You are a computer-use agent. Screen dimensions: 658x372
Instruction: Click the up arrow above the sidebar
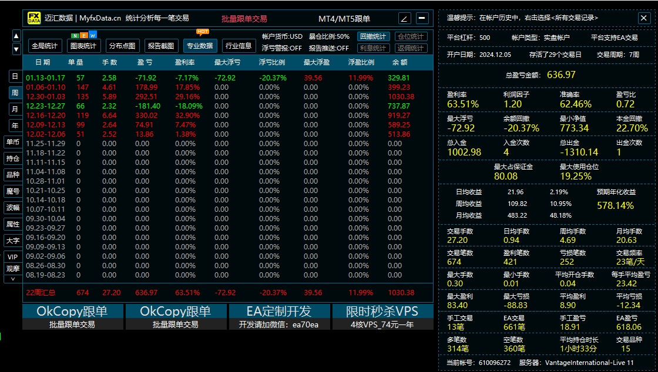pos(16,36)
